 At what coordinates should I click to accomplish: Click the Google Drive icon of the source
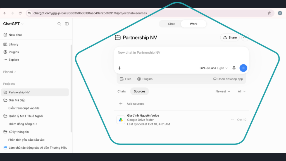coord(121,120)
